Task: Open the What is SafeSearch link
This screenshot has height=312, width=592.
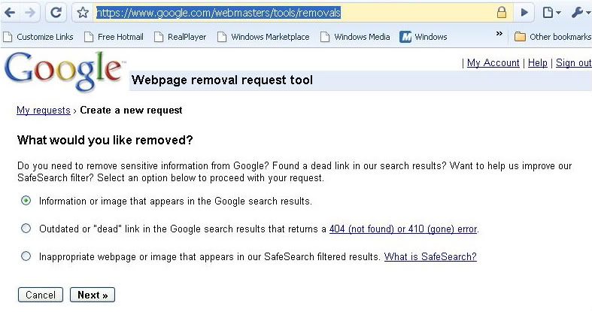Action: pyautogui.click(x=430, y=256)
